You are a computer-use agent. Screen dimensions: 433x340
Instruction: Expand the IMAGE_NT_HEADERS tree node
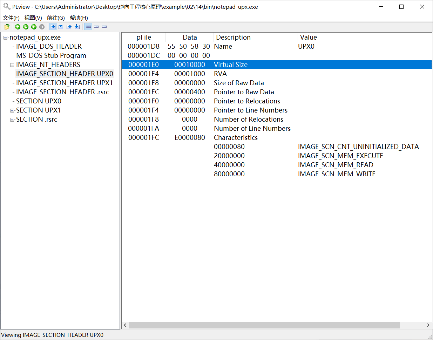[12, 65]
